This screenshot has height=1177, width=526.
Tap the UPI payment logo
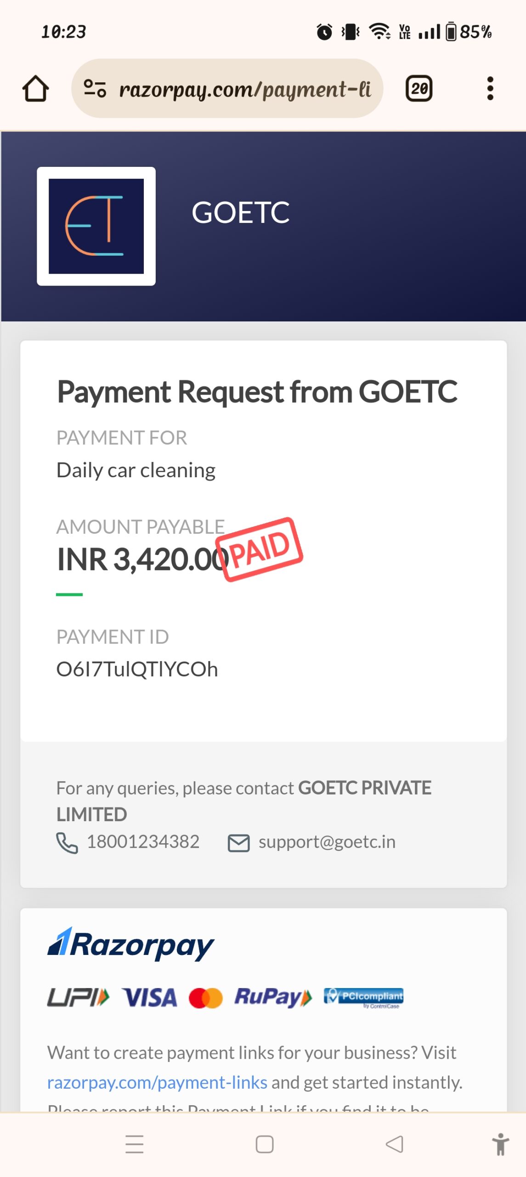tap(78, 998)
